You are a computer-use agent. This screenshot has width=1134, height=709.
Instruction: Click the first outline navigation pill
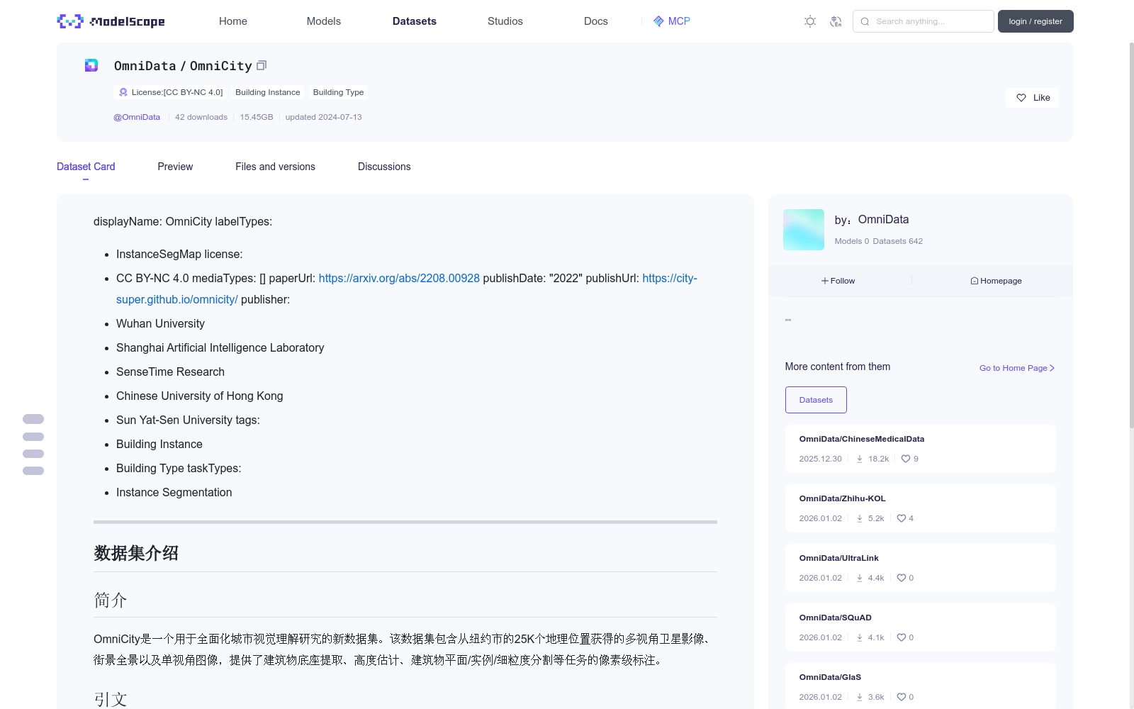point(33,419)
